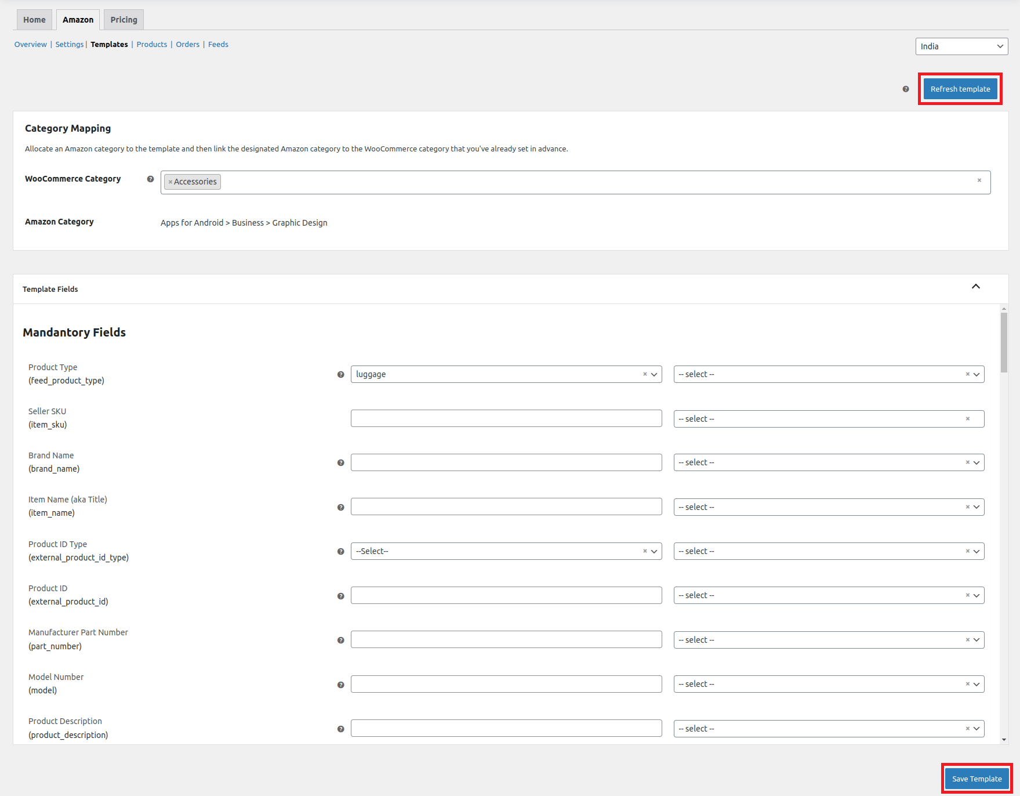Clear the luggage Product Type selection
Screen dimensions: 1020x796
pyautogui.click(x=644, y=374)
